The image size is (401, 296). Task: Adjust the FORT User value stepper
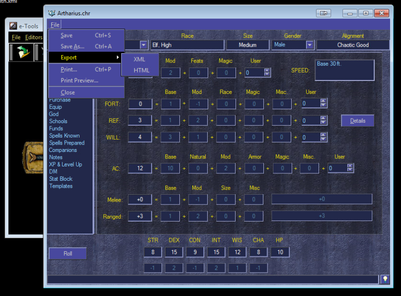click(x=323, y=104)
